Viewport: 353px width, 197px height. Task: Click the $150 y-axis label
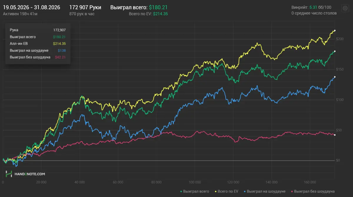pos(340,69)
